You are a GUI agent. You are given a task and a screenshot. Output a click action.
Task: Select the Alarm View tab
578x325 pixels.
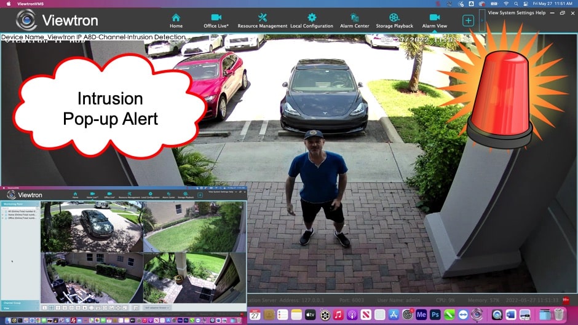pyautogui.click(x=435, y=21)
